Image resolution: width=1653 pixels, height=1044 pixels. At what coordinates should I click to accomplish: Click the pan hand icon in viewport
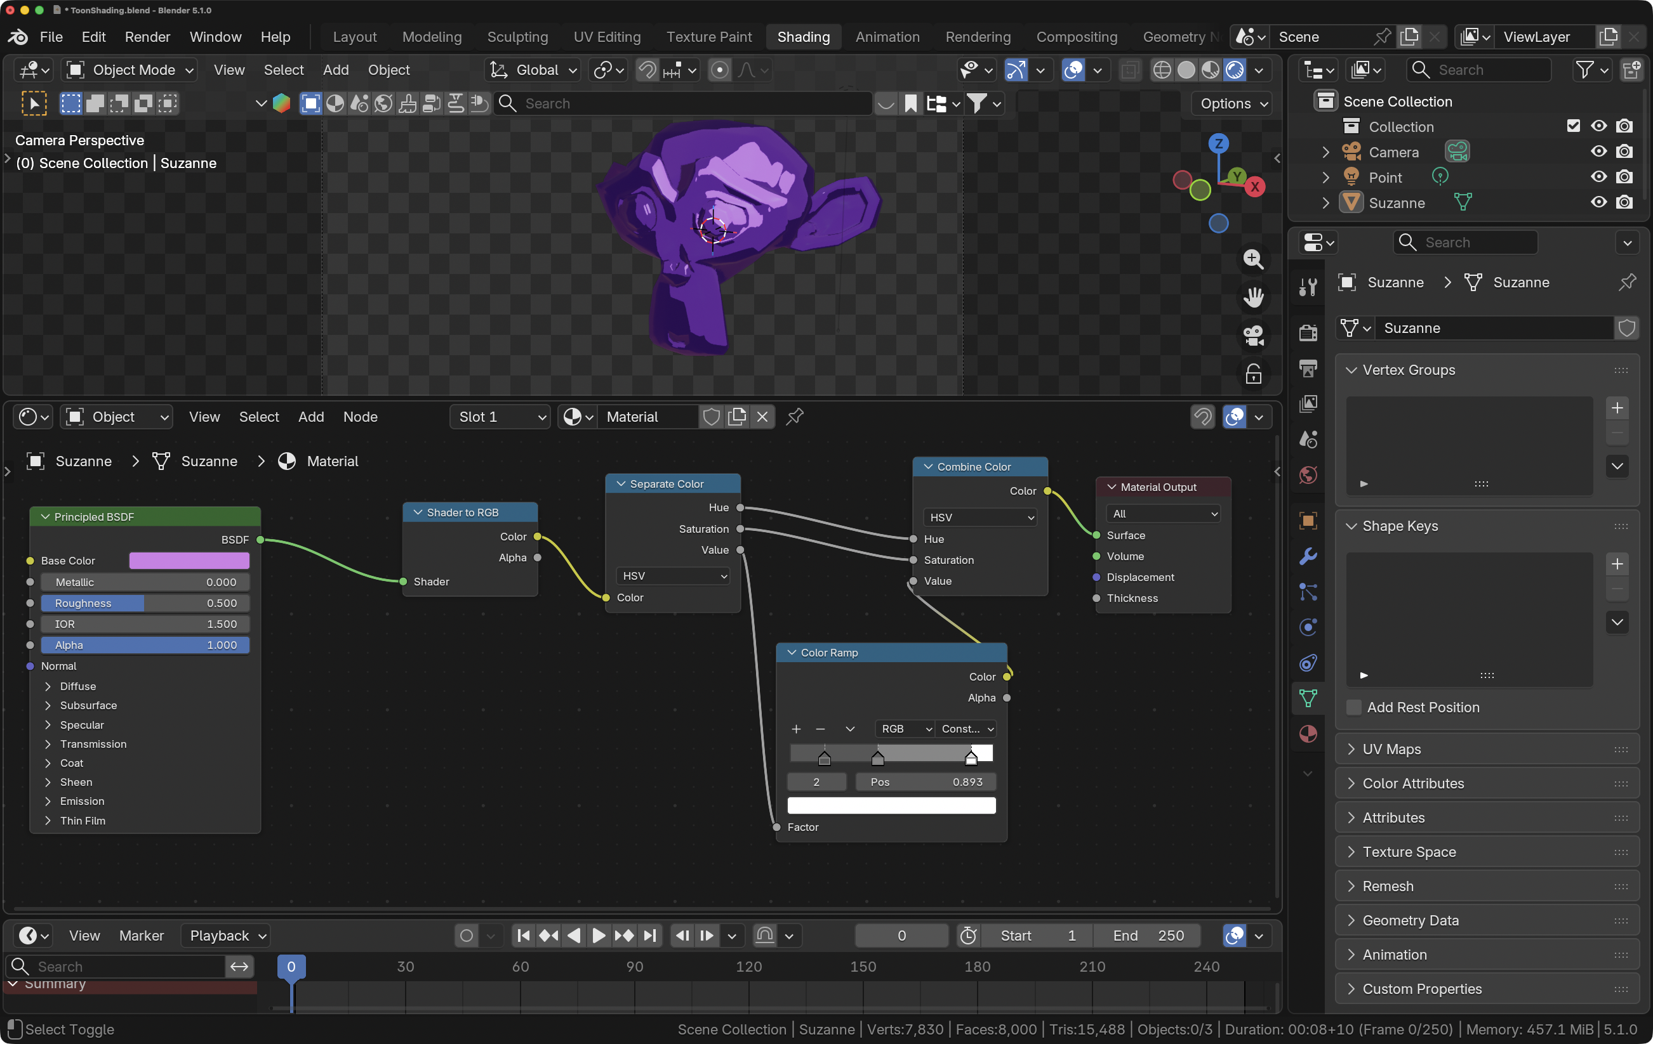tap(1254, 297)
